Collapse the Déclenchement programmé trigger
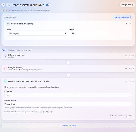The width and height of the screenshot is (136, 132). [x=130, y=24]
